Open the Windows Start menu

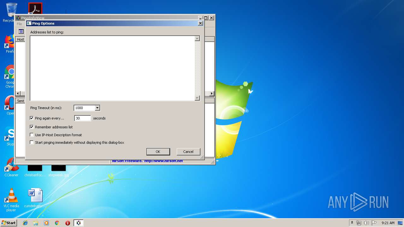click(9, 223)
